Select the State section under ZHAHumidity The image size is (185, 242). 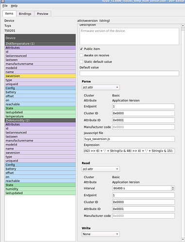[40, 185]
